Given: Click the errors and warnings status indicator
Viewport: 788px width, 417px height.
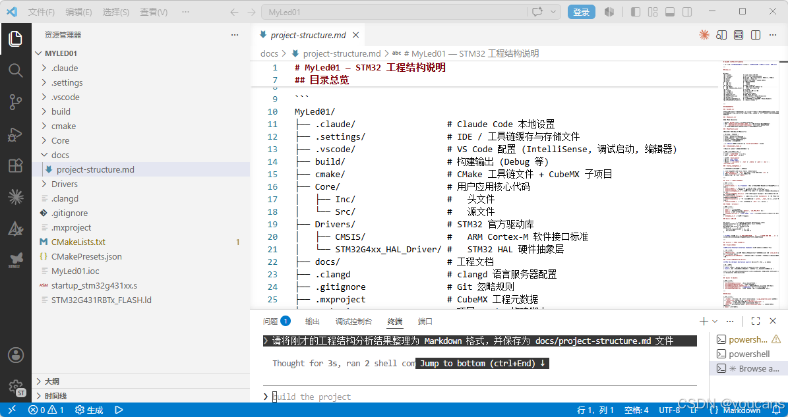Looking at the screenshot, I should [45, 410].
